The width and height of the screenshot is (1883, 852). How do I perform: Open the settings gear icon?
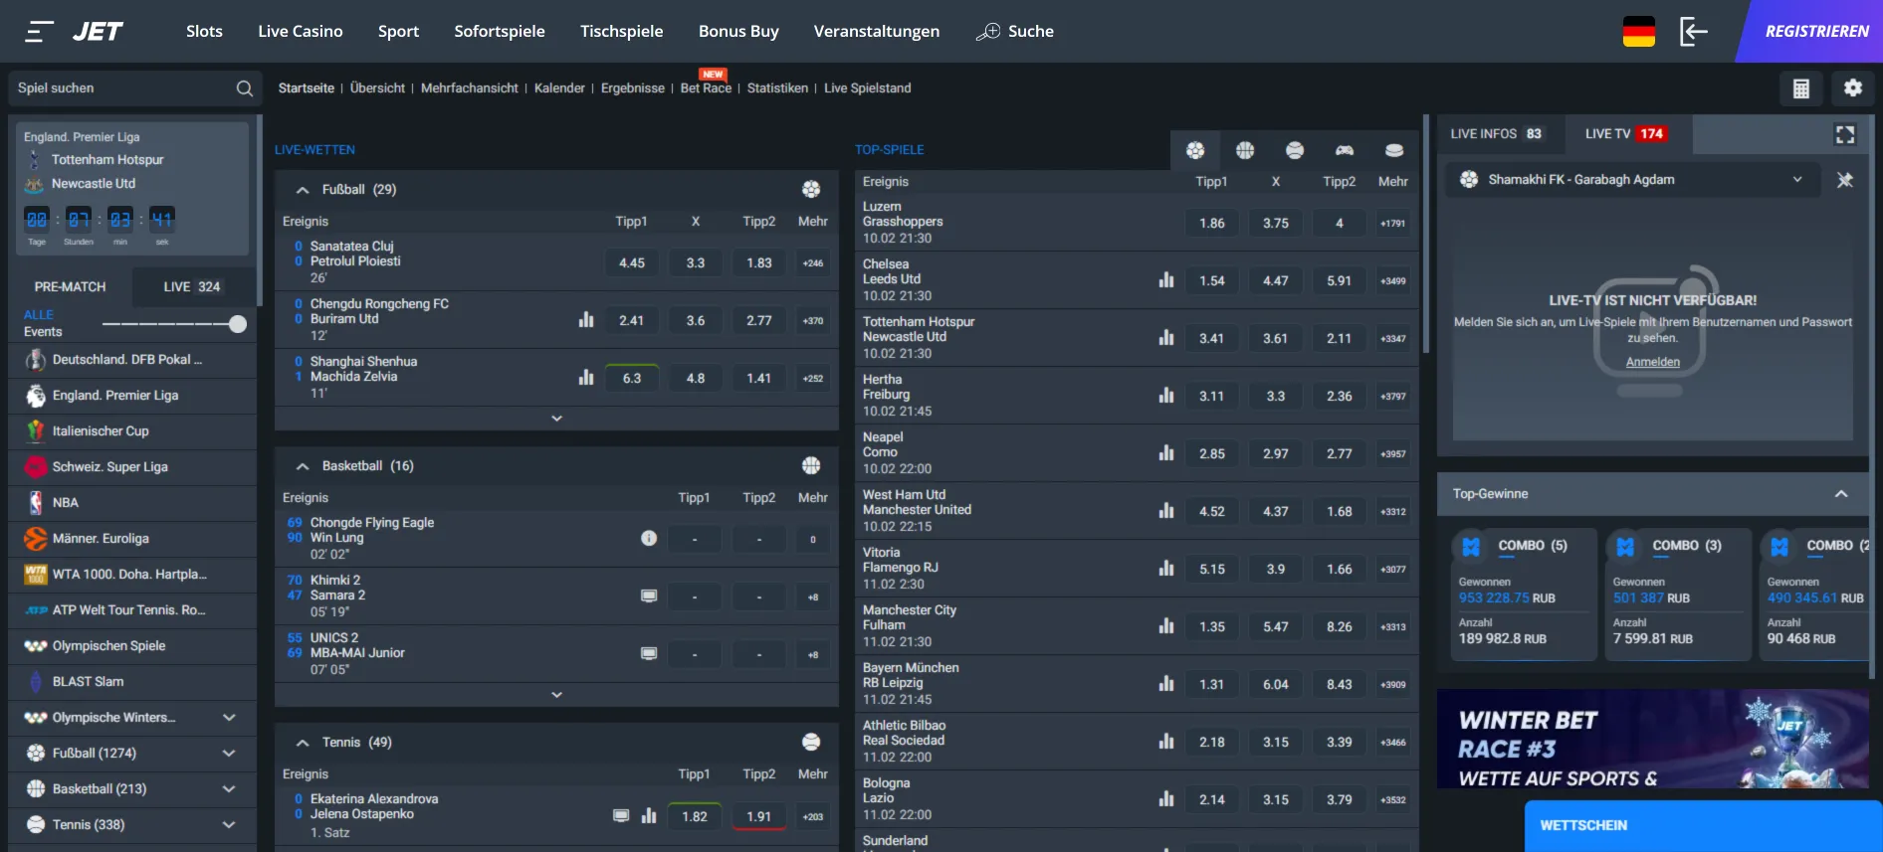coord(1852,88)
